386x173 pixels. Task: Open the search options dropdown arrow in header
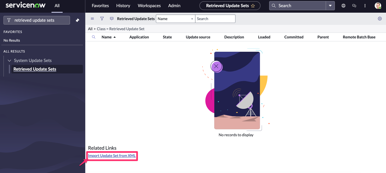coord(330,5)
